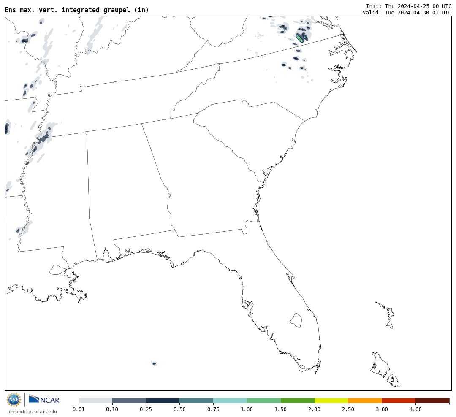
Task: Click the colorbar label '0.01'
Action: click(x=79, y=409)
